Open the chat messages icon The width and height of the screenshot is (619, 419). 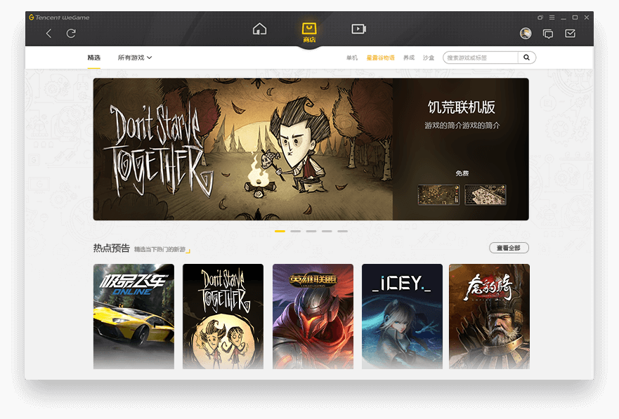[x=548, y=34]
